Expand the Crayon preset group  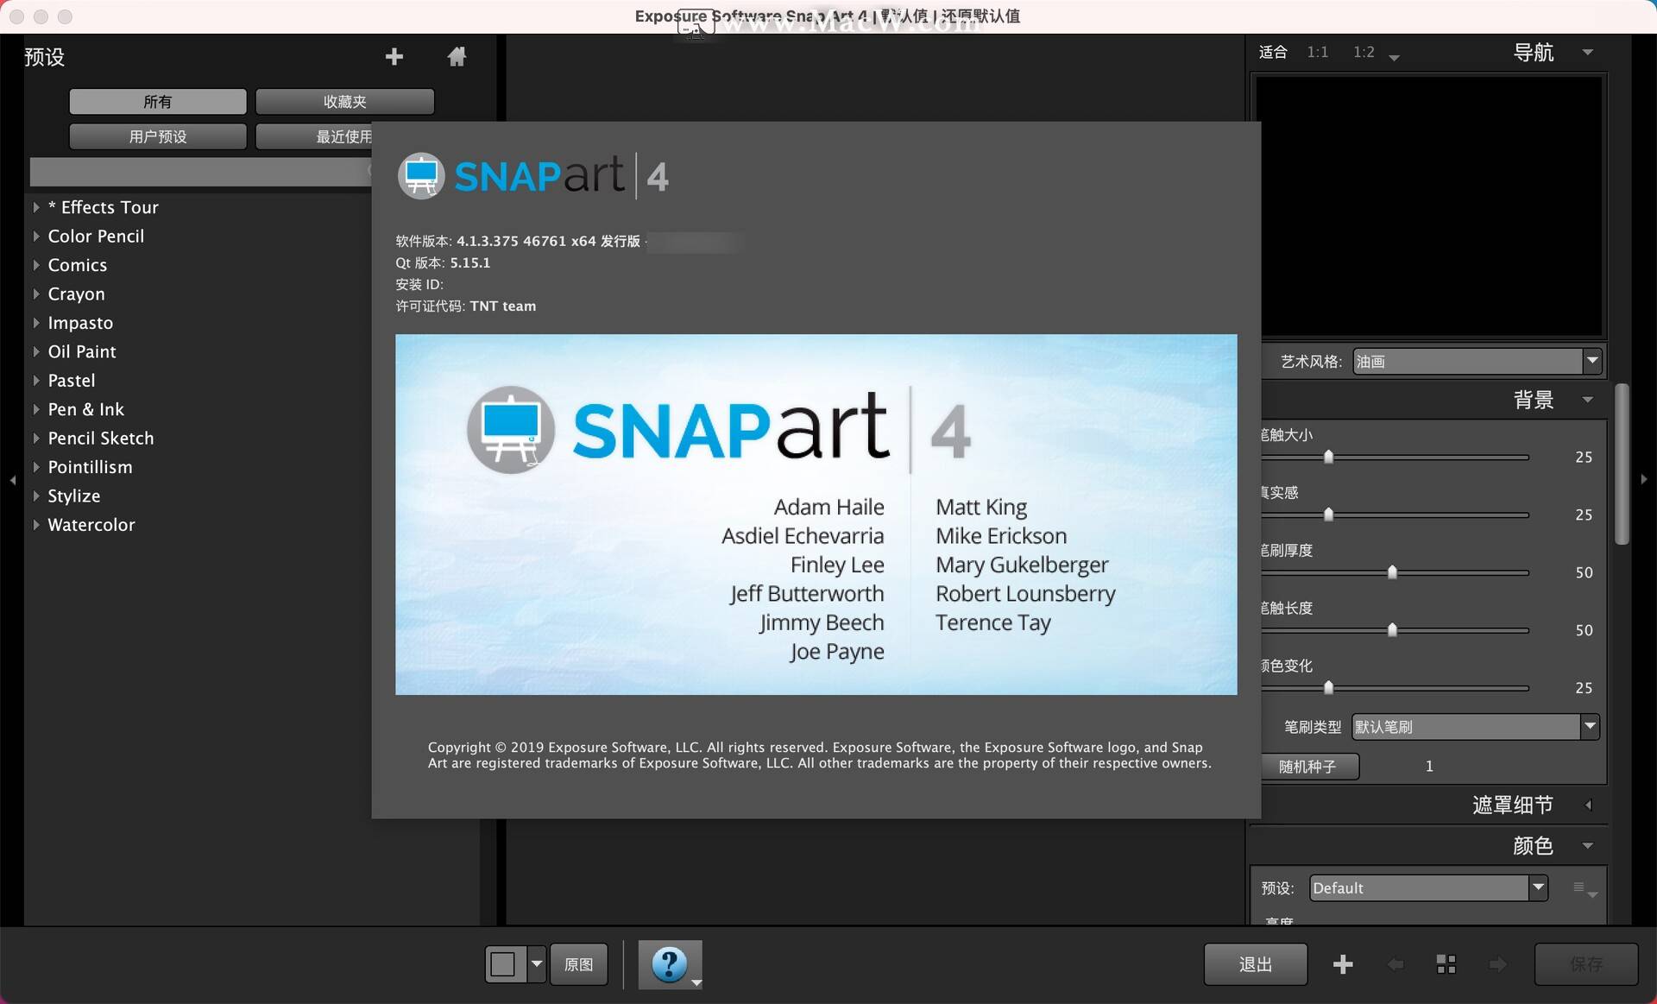coord(36,294)
